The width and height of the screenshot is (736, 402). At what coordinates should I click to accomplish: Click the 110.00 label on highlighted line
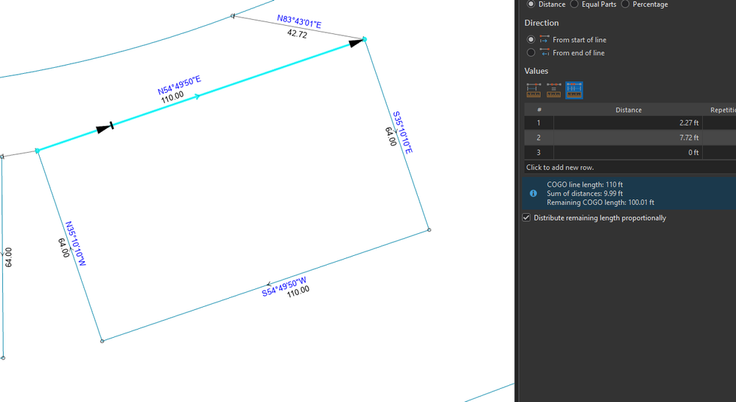click(172, 97)
